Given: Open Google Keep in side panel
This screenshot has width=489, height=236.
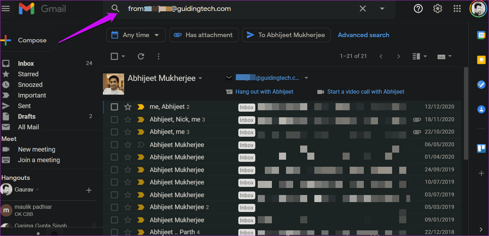Looking at the screenshot, I should (x=481, y=60).
